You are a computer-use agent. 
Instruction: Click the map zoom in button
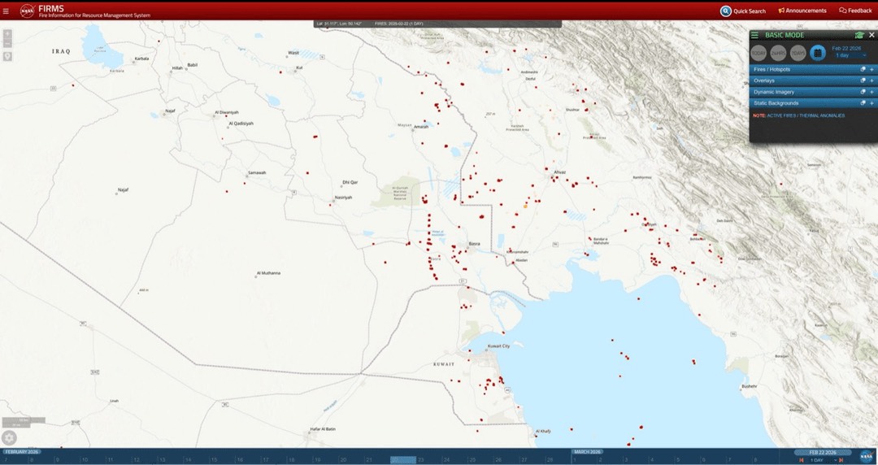(x=7, y=33)
